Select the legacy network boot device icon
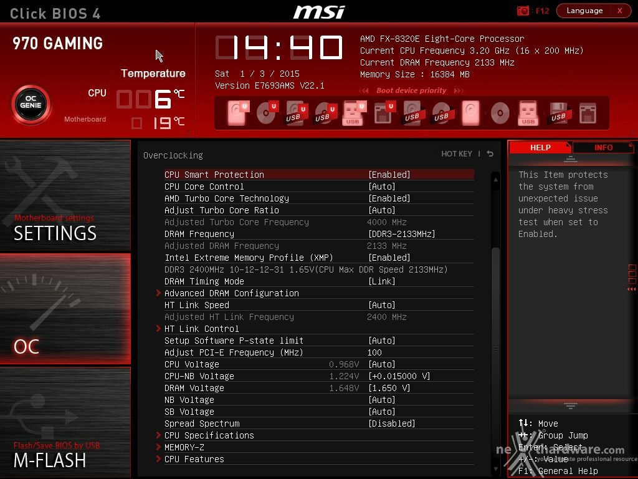The width and height of the screenshot is (638, 479). [588, 112]
